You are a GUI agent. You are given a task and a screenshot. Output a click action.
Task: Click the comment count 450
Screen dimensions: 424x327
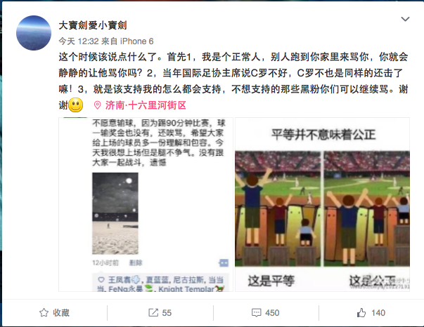coord(272,313)
